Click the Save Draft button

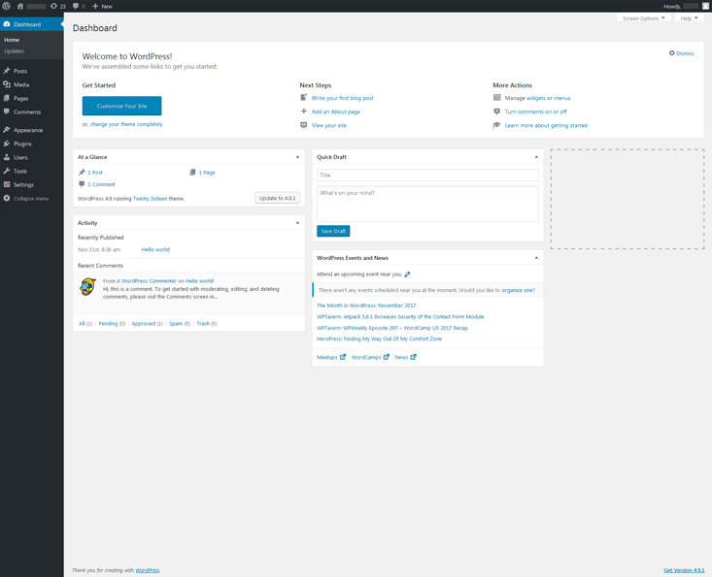click(333, 231)
